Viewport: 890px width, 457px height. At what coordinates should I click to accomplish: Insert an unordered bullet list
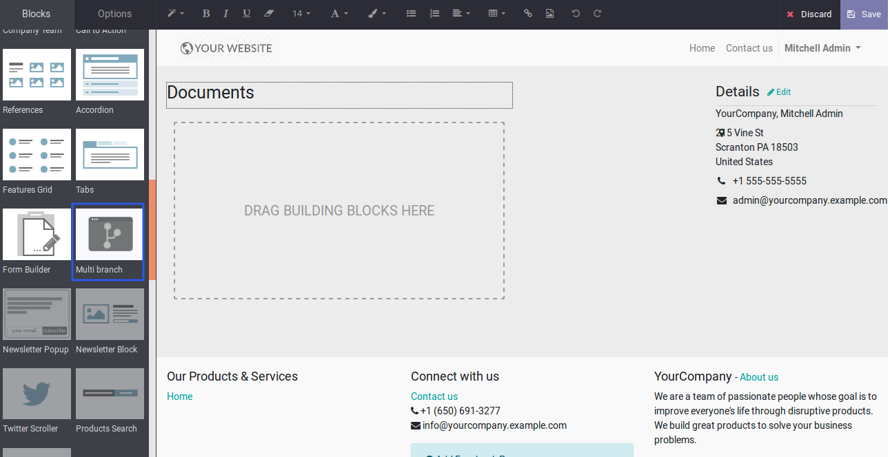(x=412, y=14)
